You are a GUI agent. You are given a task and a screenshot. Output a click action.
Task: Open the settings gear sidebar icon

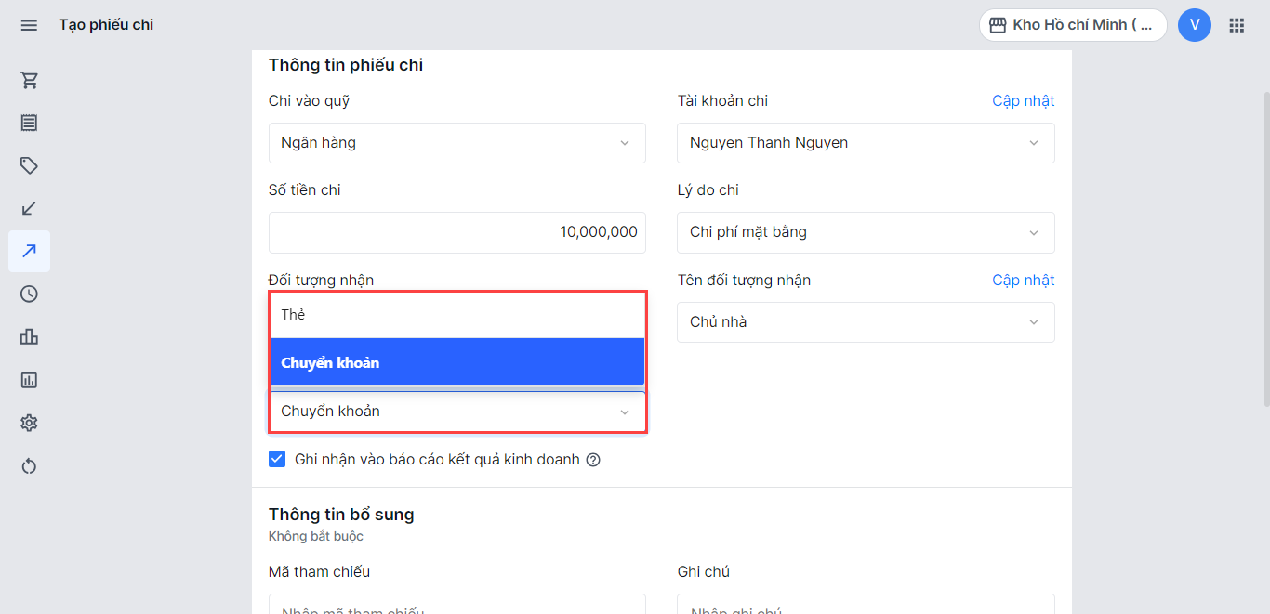coord(29,423)
